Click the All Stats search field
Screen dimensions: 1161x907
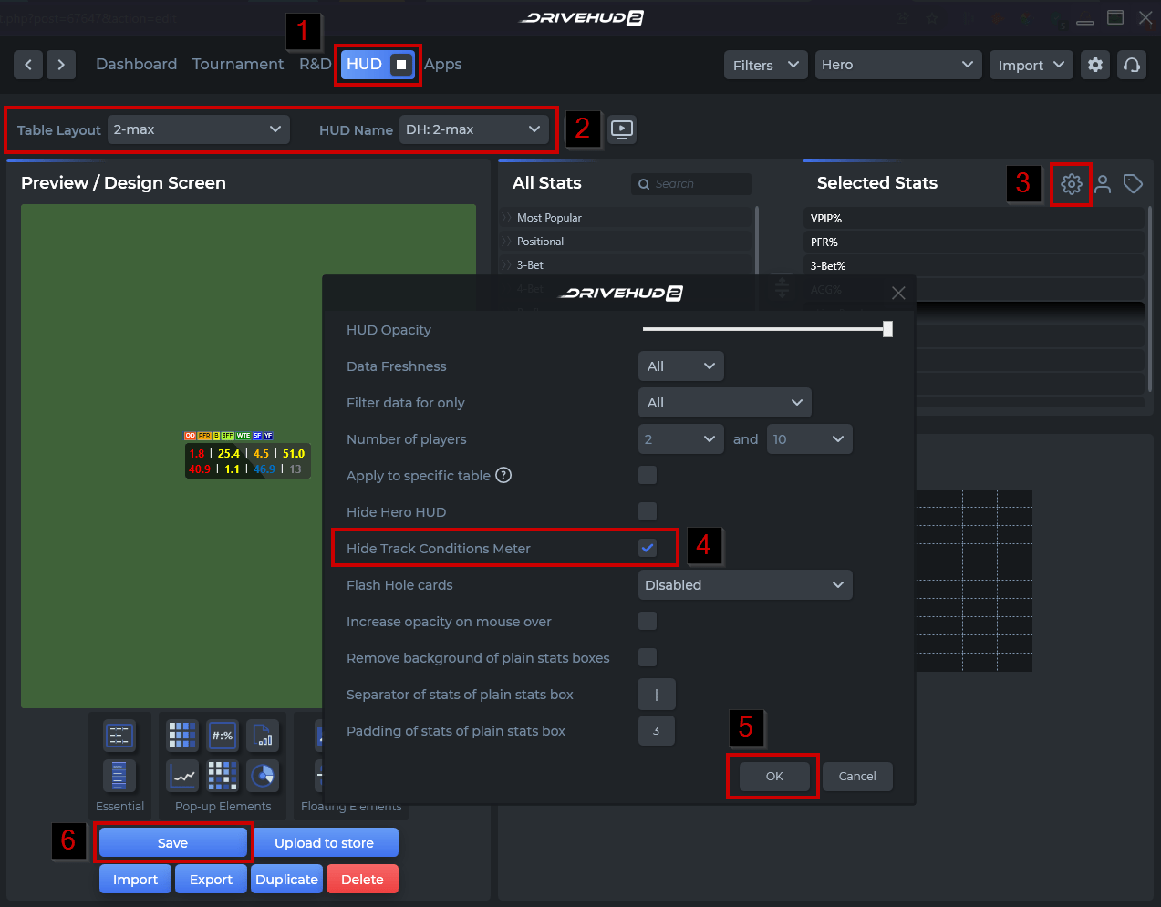point(691,184)
